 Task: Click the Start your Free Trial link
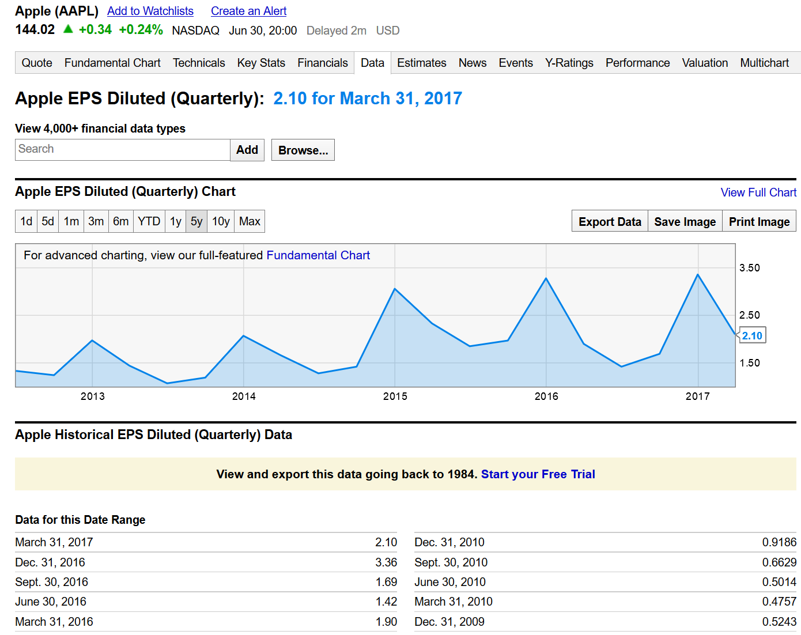click(538, 474)
